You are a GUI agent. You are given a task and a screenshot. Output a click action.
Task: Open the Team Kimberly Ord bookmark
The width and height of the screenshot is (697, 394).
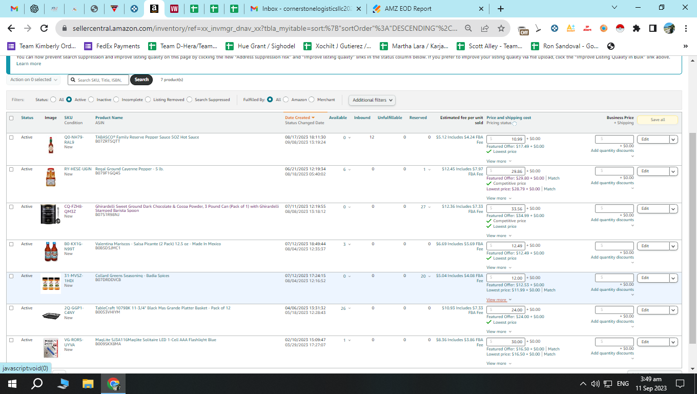tap(42, 46)
